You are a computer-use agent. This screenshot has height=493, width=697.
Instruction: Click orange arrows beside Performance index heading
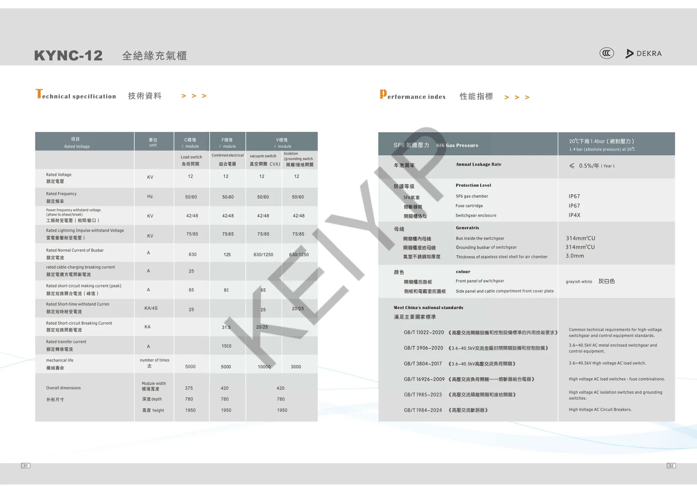(517, 97)
